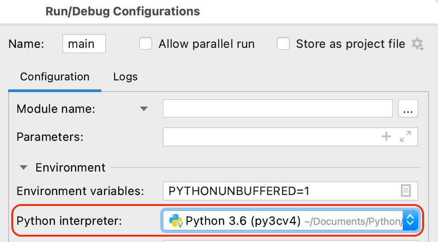Viewport: 438px width, 242px height.
Task: Click the "Module name:" label
Action: click(56, 109)
